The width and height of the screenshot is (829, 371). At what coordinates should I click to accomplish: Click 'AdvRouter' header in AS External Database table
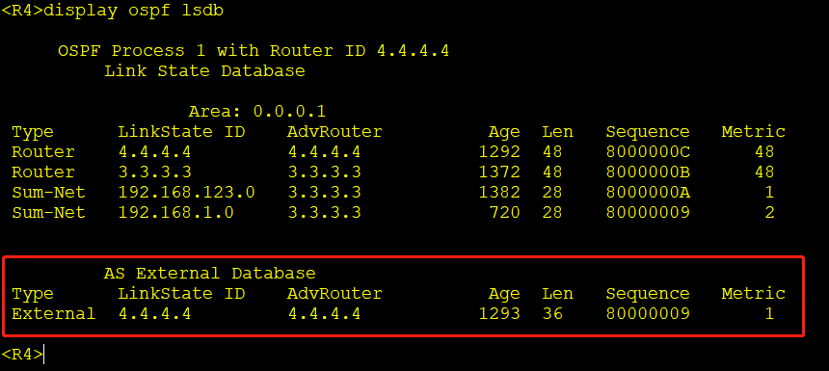334,294
